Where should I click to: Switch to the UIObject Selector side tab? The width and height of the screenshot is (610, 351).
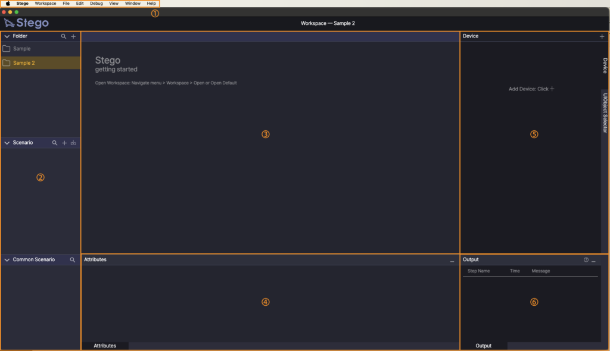[605, 112]
